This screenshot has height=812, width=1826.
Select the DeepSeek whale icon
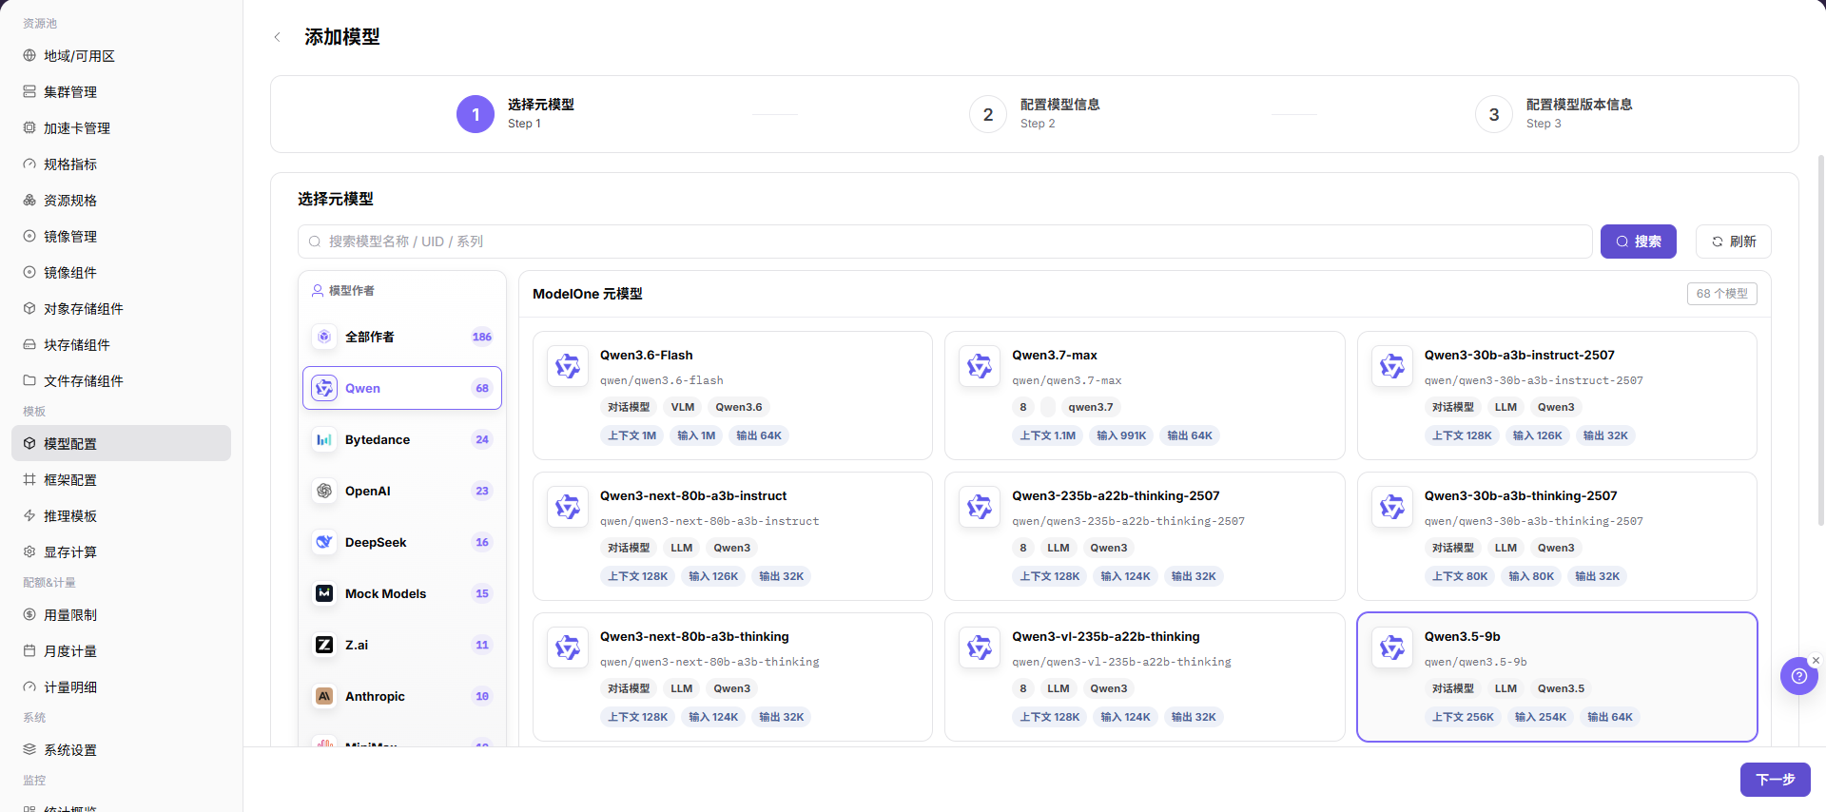point(324,542)
